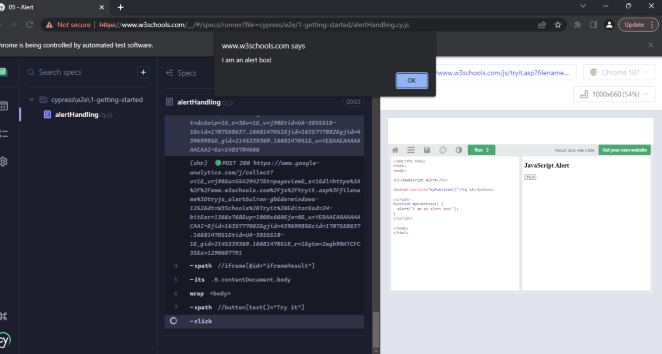Open the share icon in the address bar
662x354 pixels.
click(542, 25)
